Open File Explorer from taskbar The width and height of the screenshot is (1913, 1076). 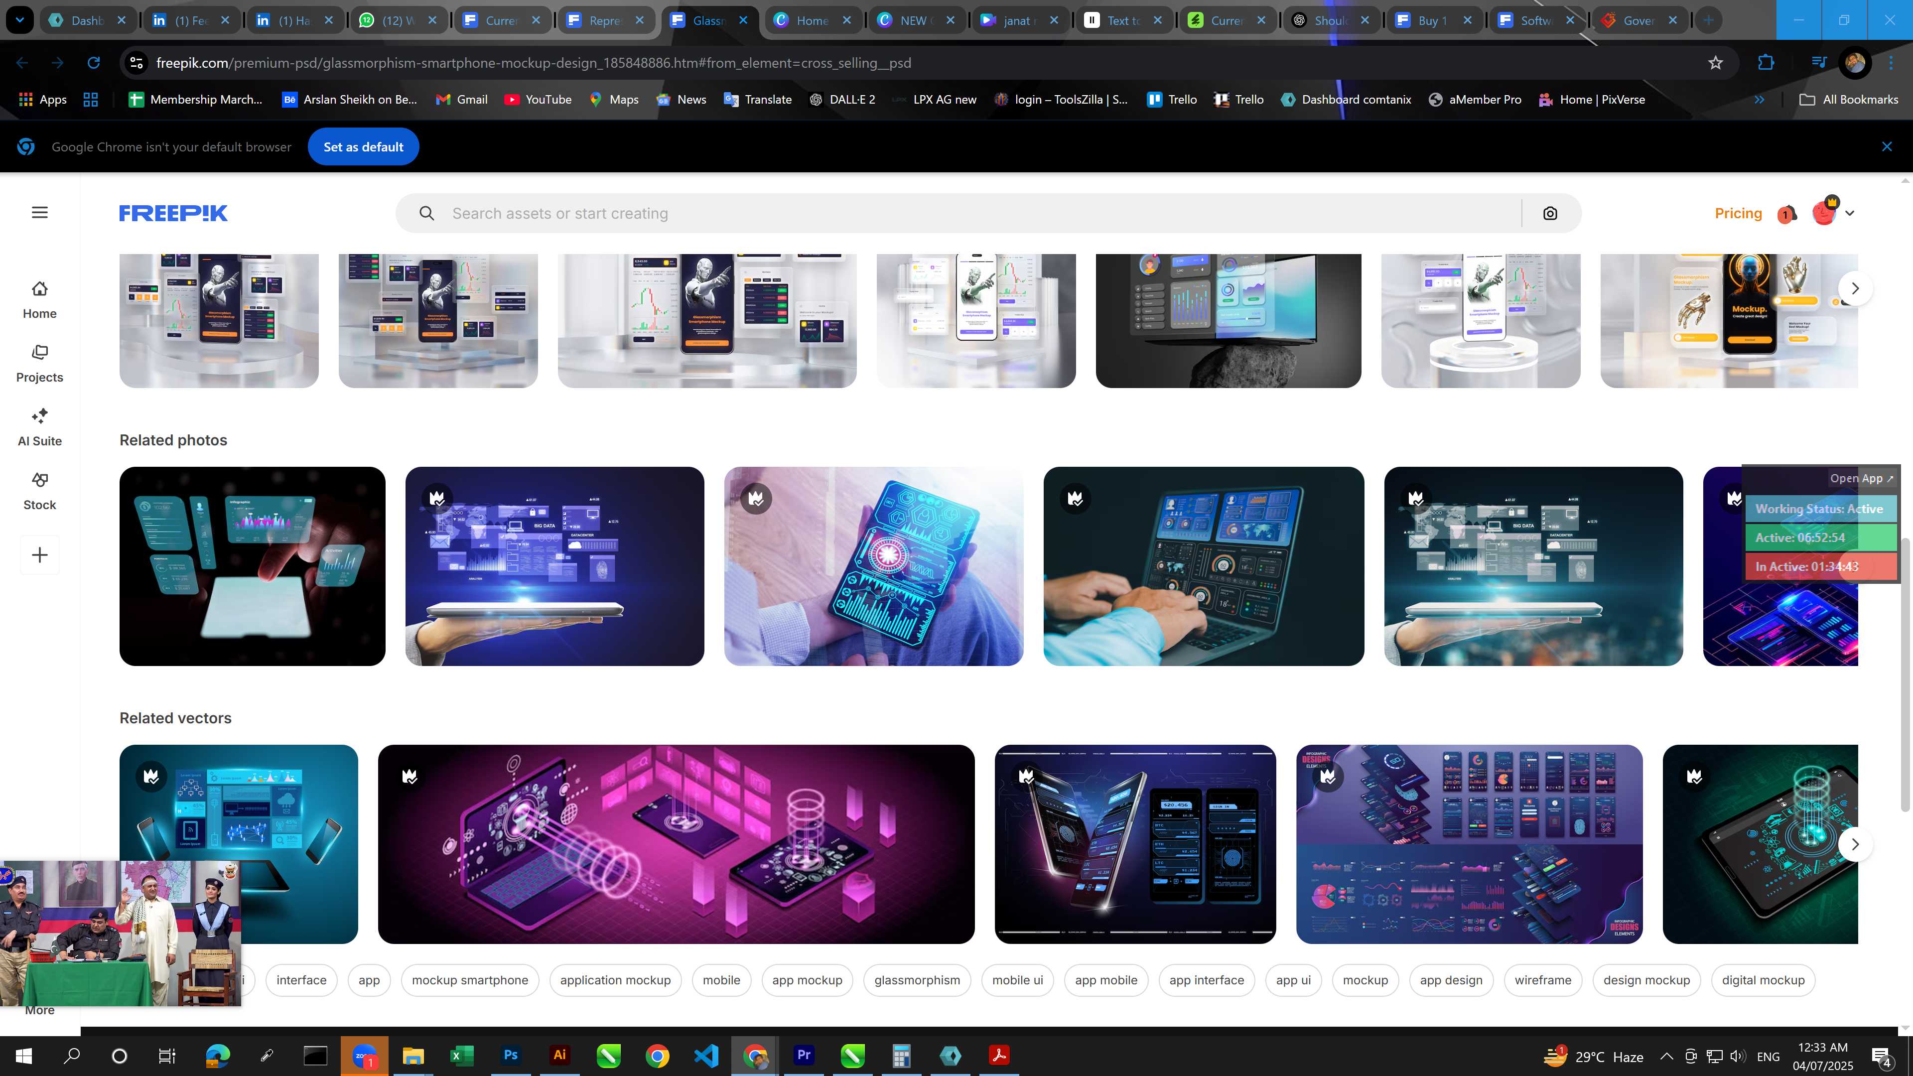[413, 1055]
